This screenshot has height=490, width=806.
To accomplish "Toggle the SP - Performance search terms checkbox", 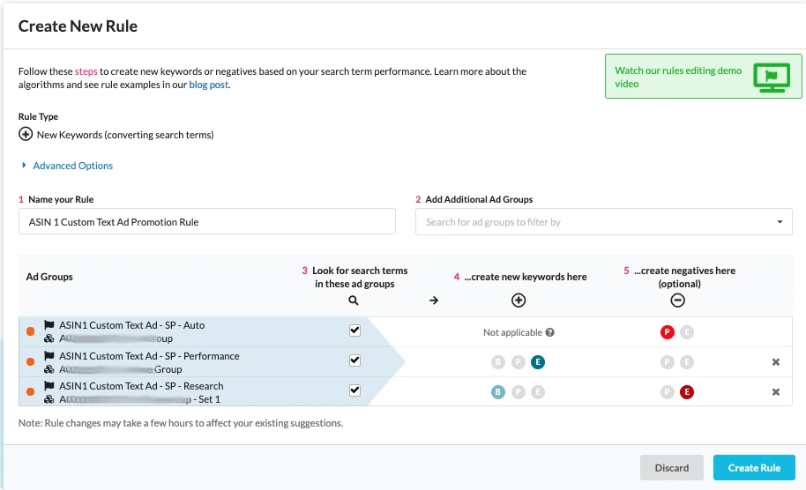I will (354, 360).
